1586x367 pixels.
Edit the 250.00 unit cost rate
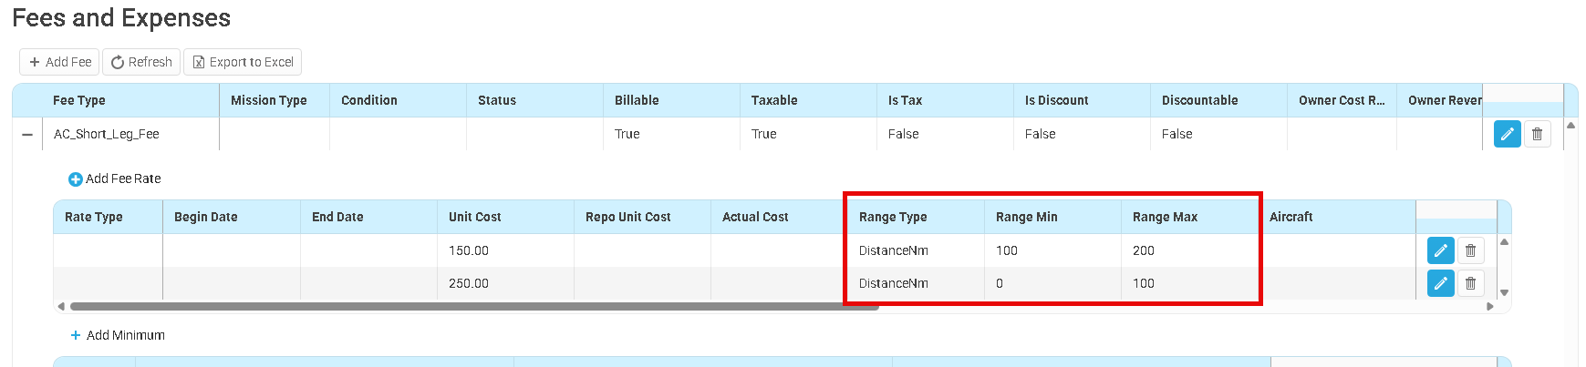tap(1440, 283)
